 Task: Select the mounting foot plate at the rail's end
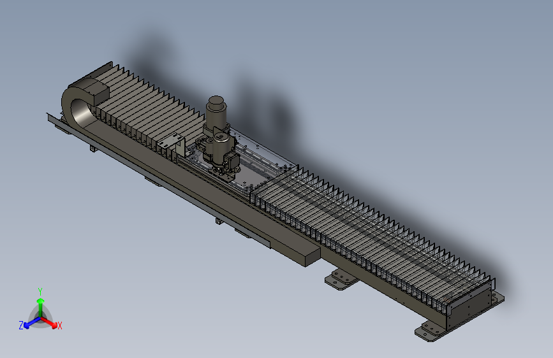coord(429,331)
